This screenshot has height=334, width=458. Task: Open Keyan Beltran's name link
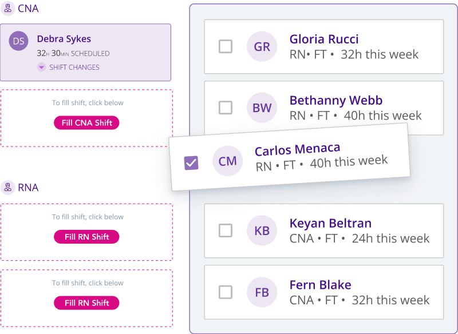point(330,223)
